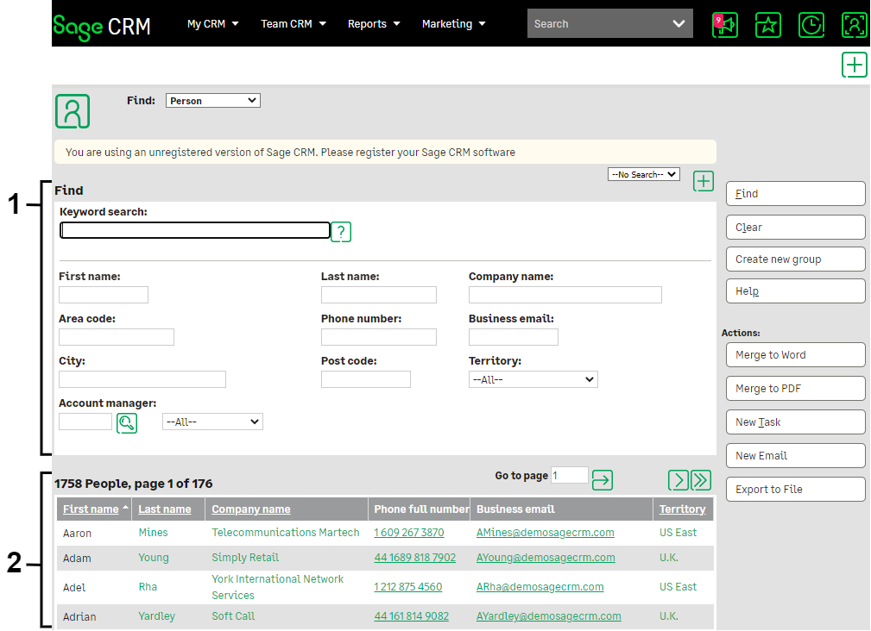Open the Find entity Person dropdown

click(212, 101)
